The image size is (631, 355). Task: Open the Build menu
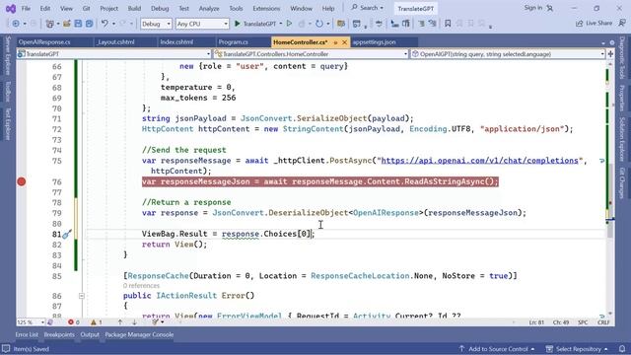(134, 8)
